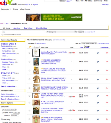Switch to the Auctions tab
The width and height of the screenshot is (111, 123).
click(x=17, y=28)
